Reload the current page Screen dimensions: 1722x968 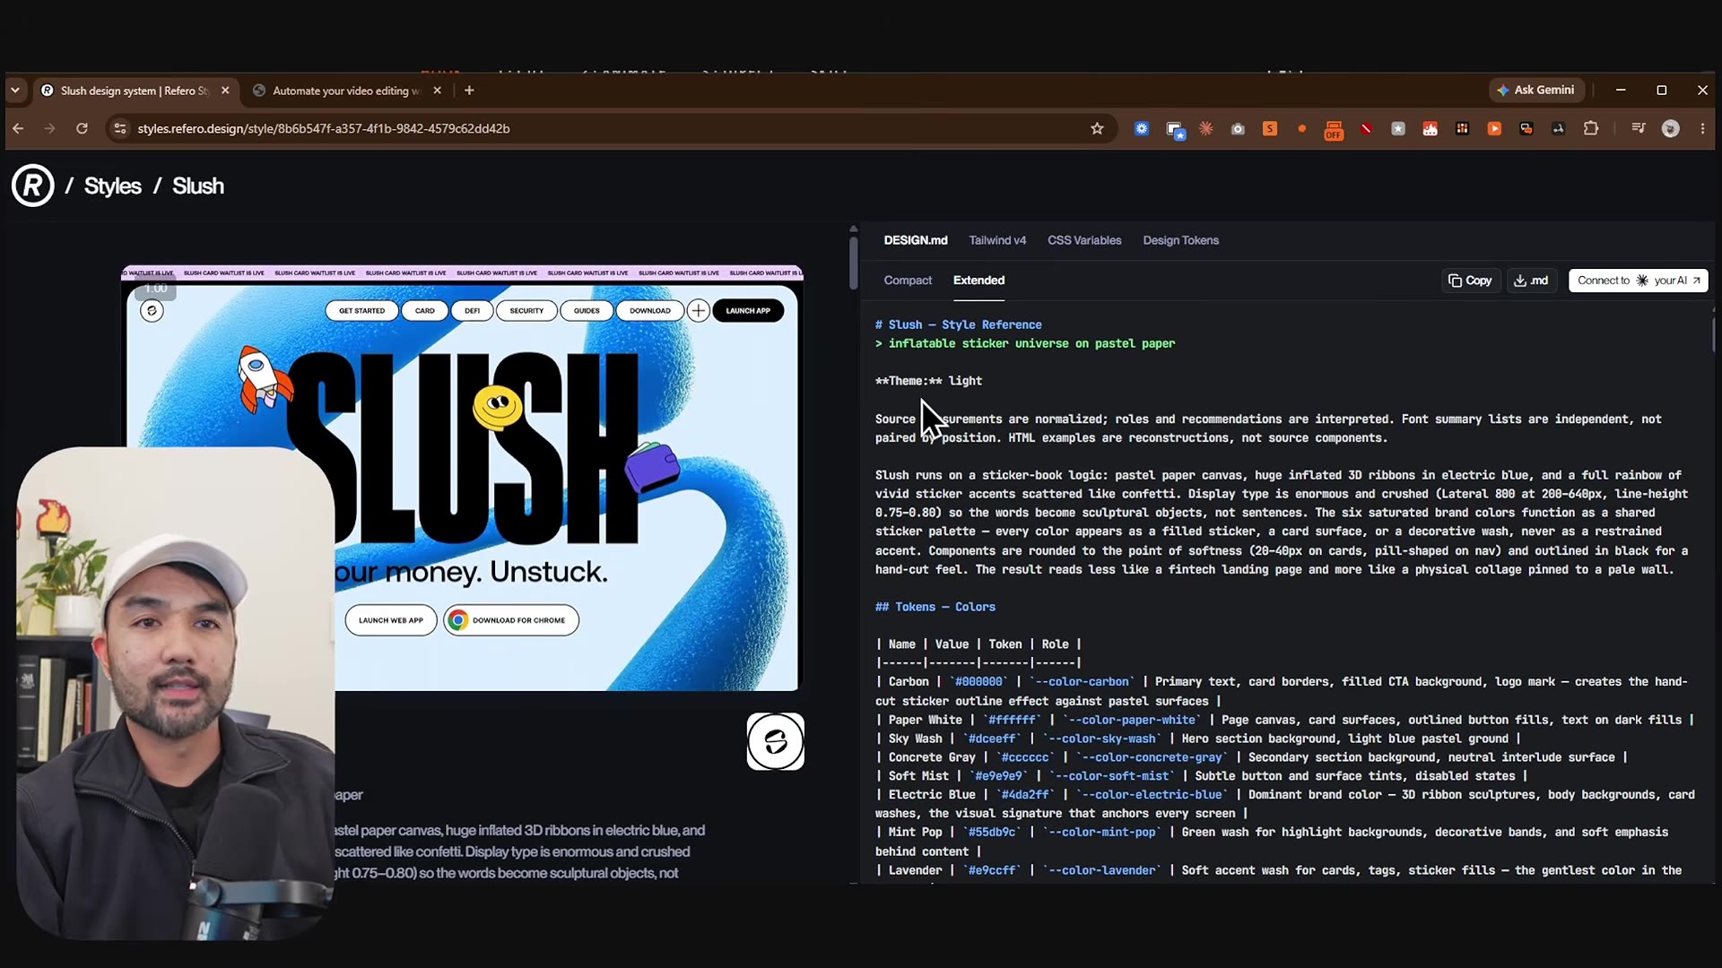click(x=82, y=128)
